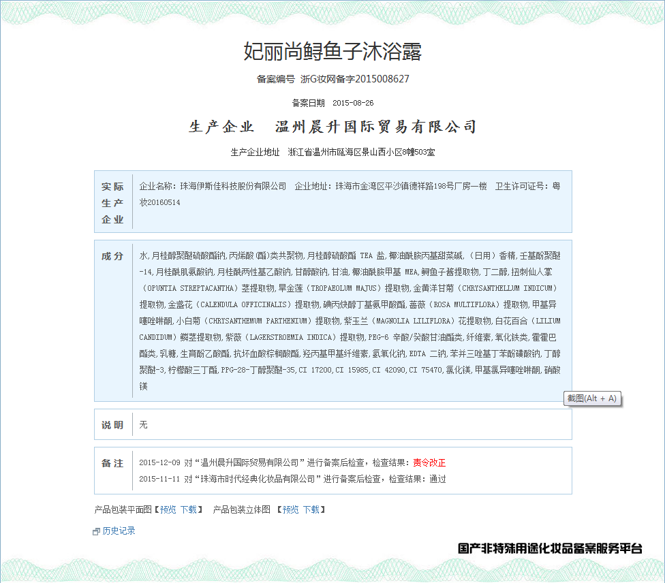Click the ingredient 柠檬酸三丁酯

point(194,370)
